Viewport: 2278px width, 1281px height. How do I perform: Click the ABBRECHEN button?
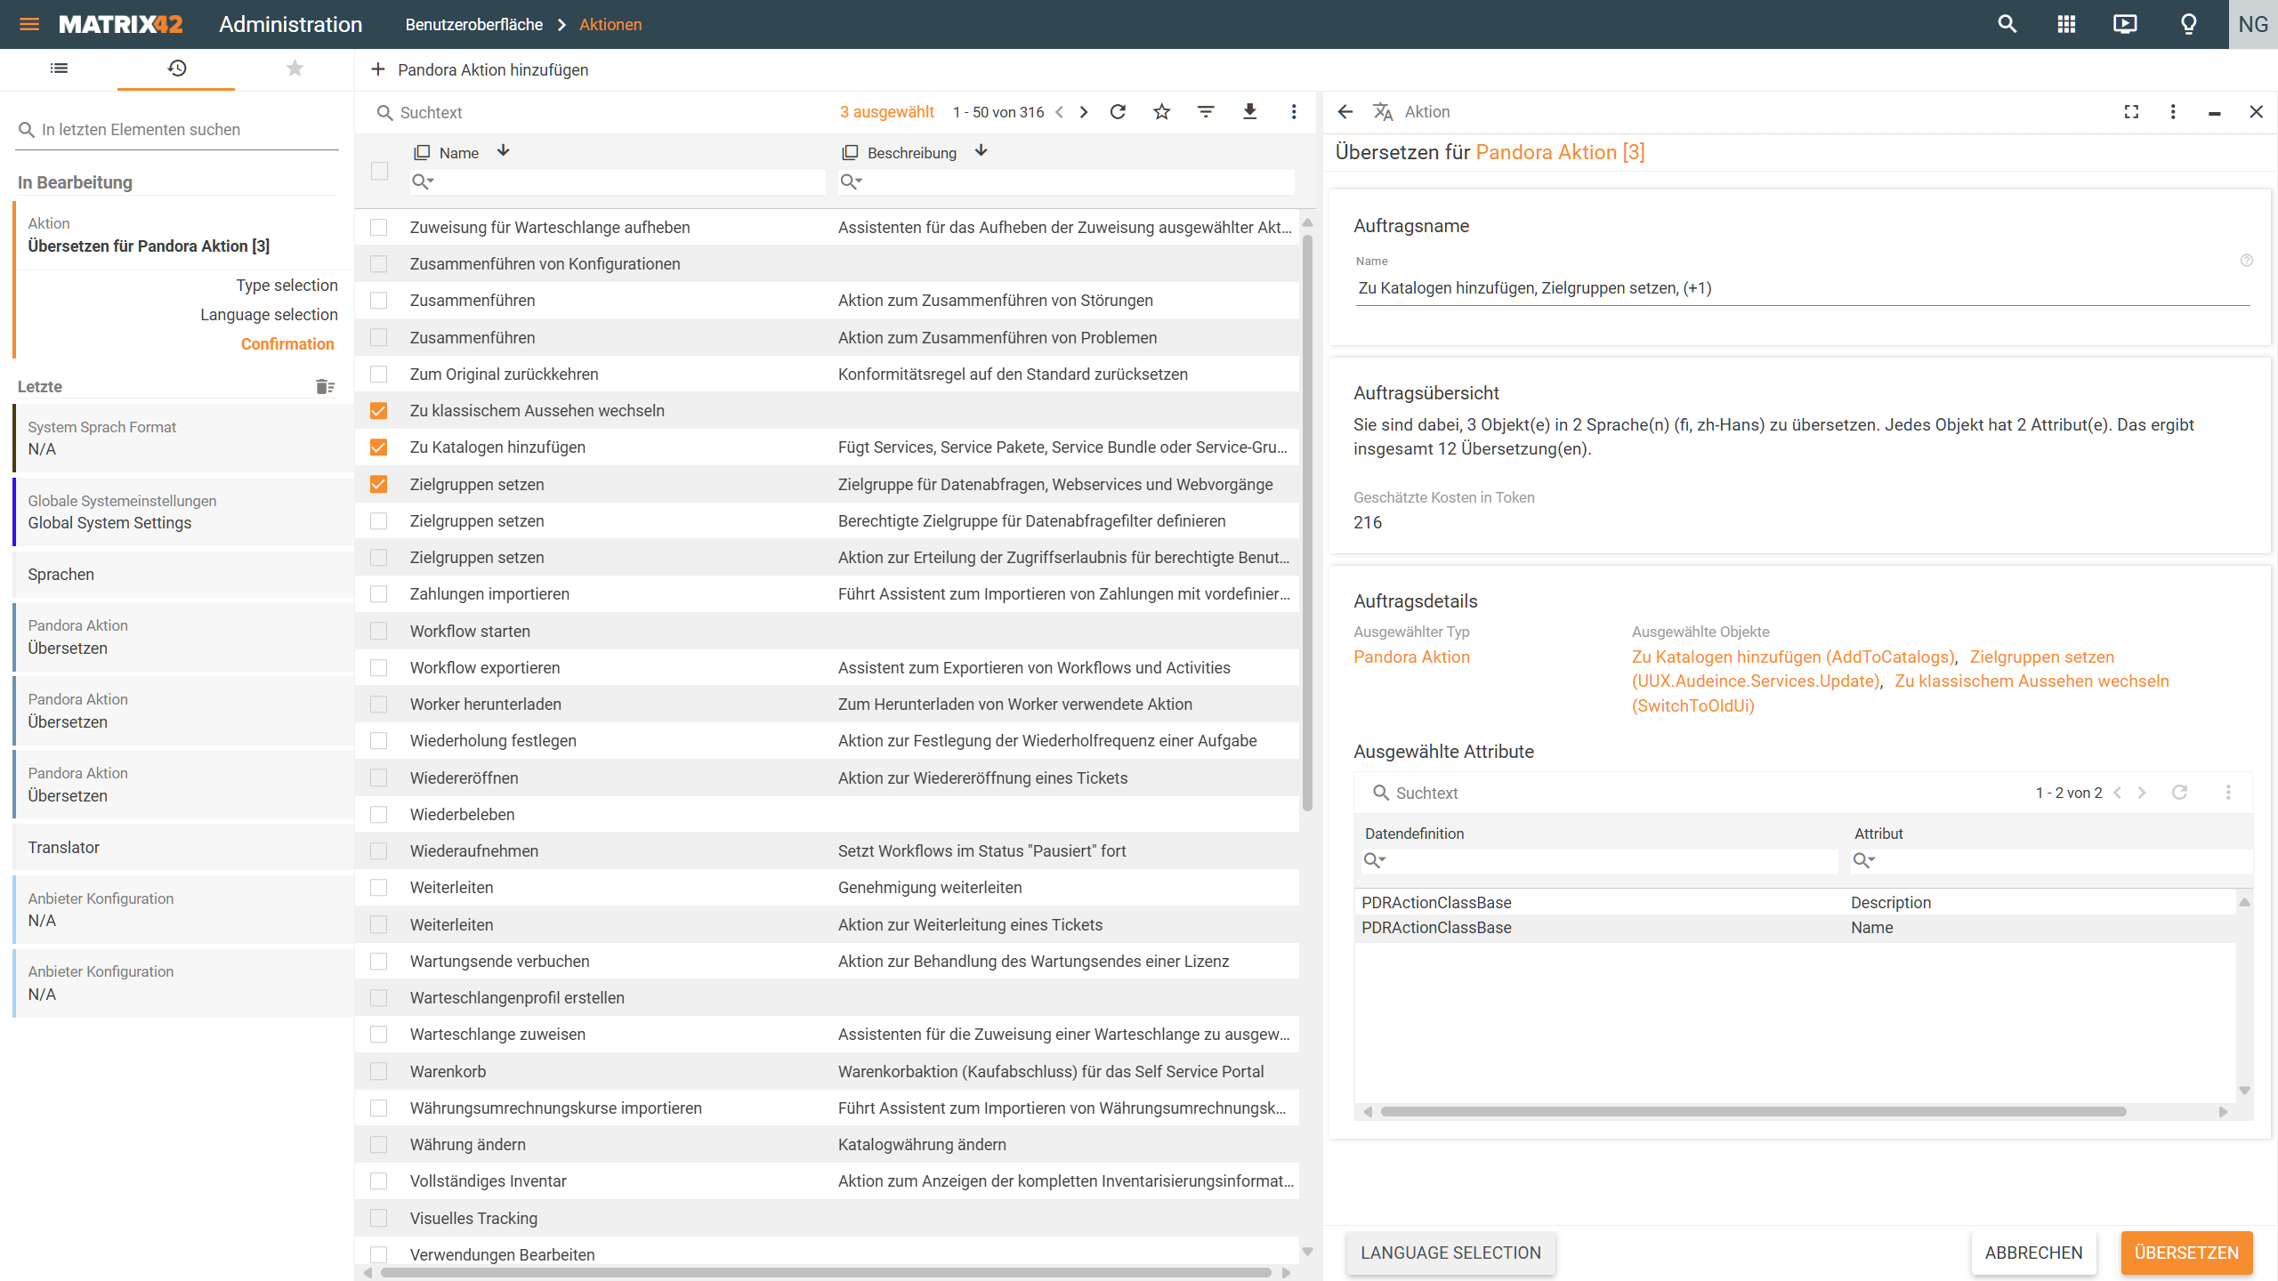coord(2033,1253)
